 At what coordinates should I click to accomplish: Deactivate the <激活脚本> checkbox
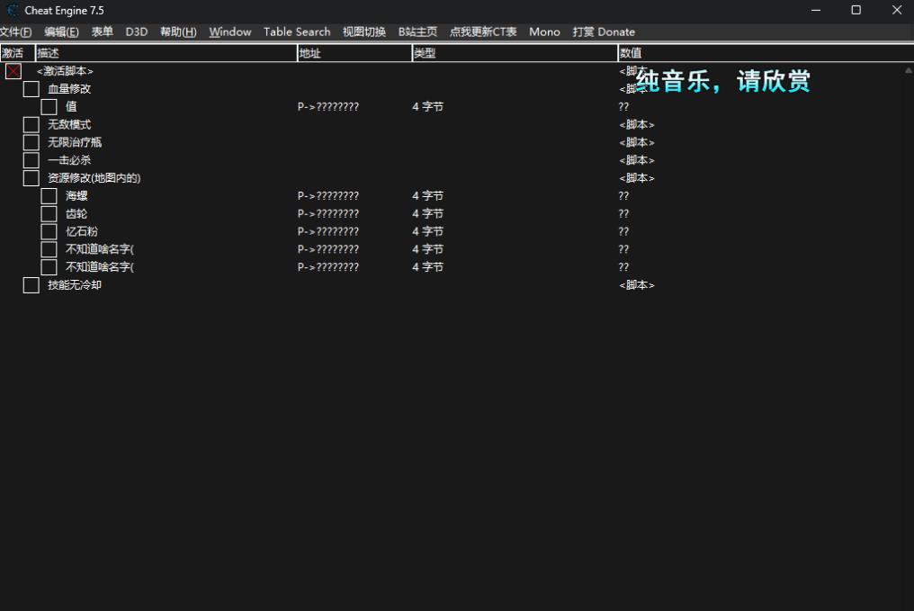pos(13,71)
